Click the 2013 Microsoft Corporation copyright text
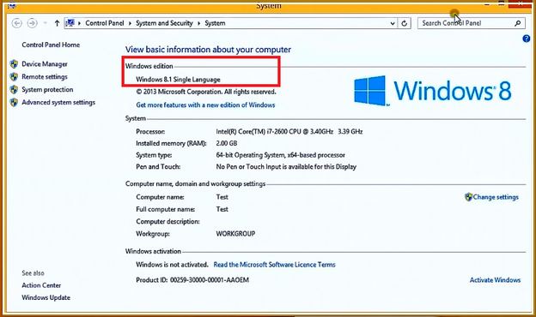The width and height of the screenshot is (536, 317). [206, 92]
